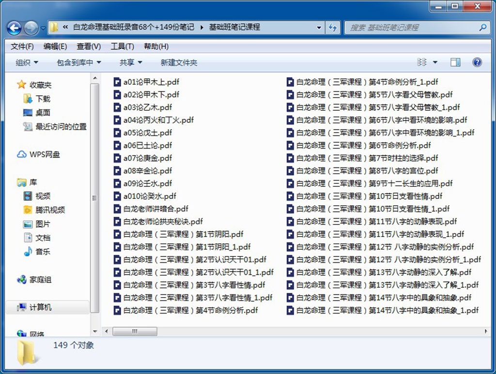Screen dimensions: 496x374
Task: Click the horizontal scroll left arrow
Action: point(107,331)
